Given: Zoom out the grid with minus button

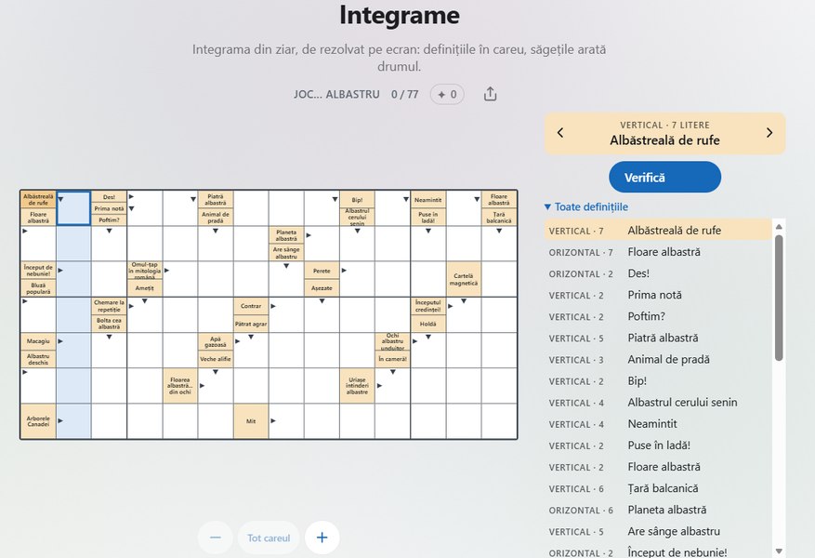Looking at the screenshot, I should (x=216, y=538).
